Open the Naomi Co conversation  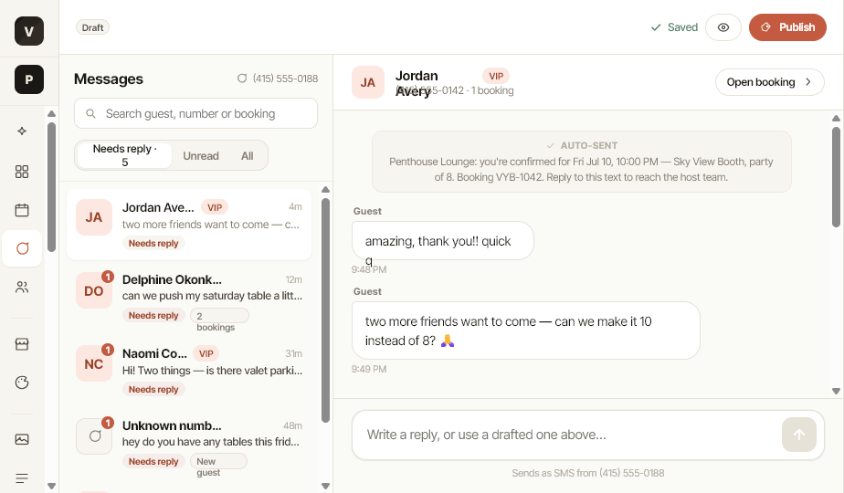tap(189, 372)
